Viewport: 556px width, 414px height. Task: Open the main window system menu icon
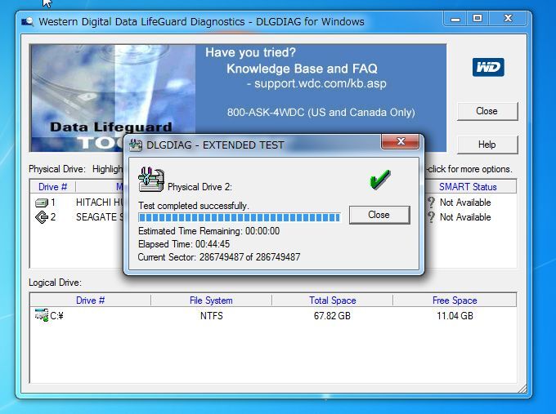coord(28,22)
